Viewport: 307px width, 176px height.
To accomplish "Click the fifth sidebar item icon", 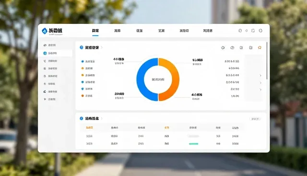I will pos(45,76).
